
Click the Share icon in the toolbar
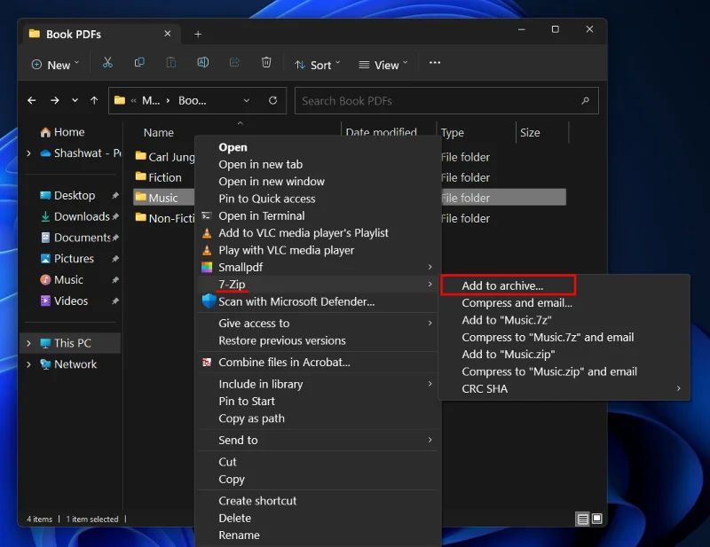tap(233, 63)
